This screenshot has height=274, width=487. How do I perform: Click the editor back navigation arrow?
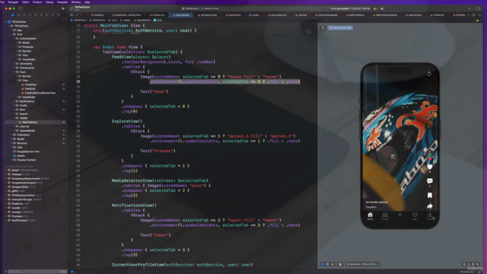click(77, 15)
